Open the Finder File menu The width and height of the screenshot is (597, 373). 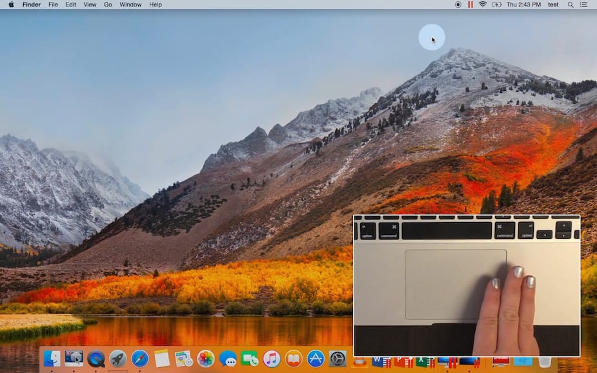[53, 5]
